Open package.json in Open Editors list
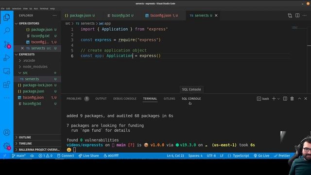The height and width of the screenshot is (175, 311). [37, 30]
